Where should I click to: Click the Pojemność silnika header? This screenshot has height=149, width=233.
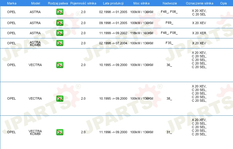click(83, 3)
